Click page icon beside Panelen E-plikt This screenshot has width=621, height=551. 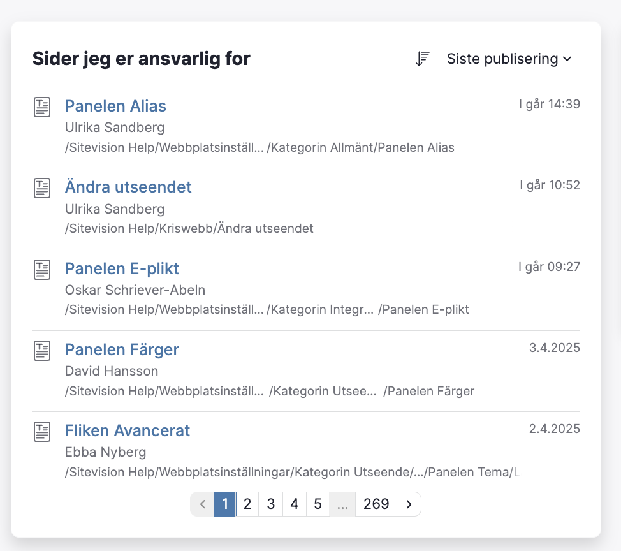coord(42,269)
